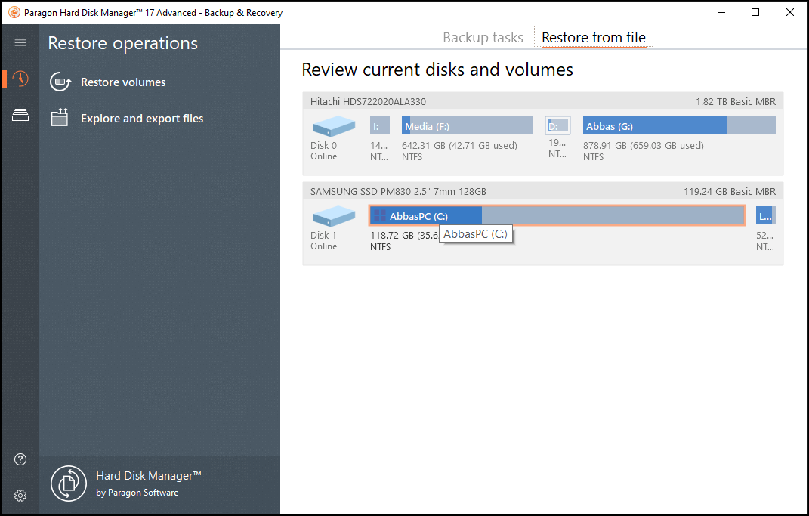Choose Explore and export files operation
809x516 pixels.
coord(142,118)
